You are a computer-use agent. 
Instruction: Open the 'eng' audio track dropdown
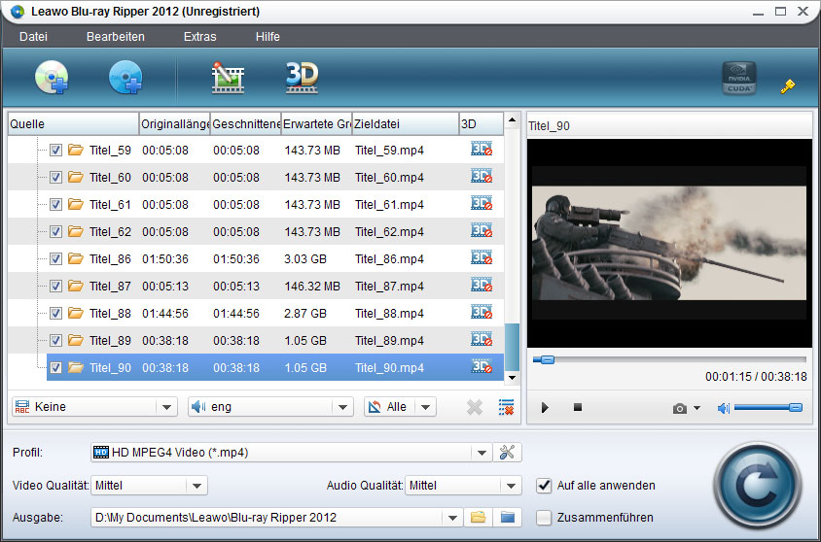(x=341, y=407)
